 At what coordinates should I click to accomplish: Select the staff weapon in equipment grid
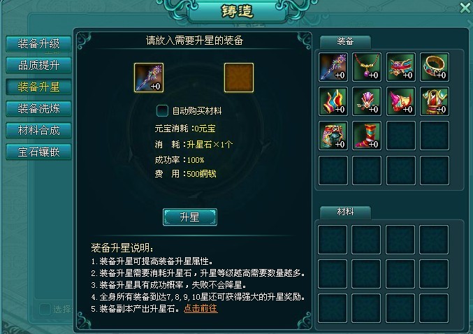coord(333,67)
